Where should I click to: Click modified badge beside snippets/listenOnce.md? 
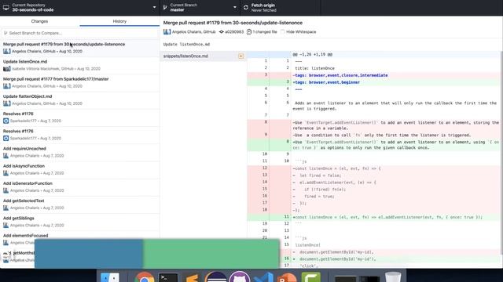point(240,56)
